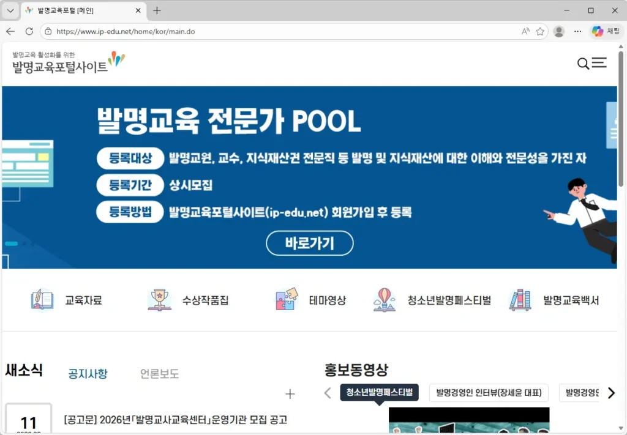The height and width of the screenshot is (435, 627).
Task: Show previous promo videos with left arrow
Action: point(328,393)
